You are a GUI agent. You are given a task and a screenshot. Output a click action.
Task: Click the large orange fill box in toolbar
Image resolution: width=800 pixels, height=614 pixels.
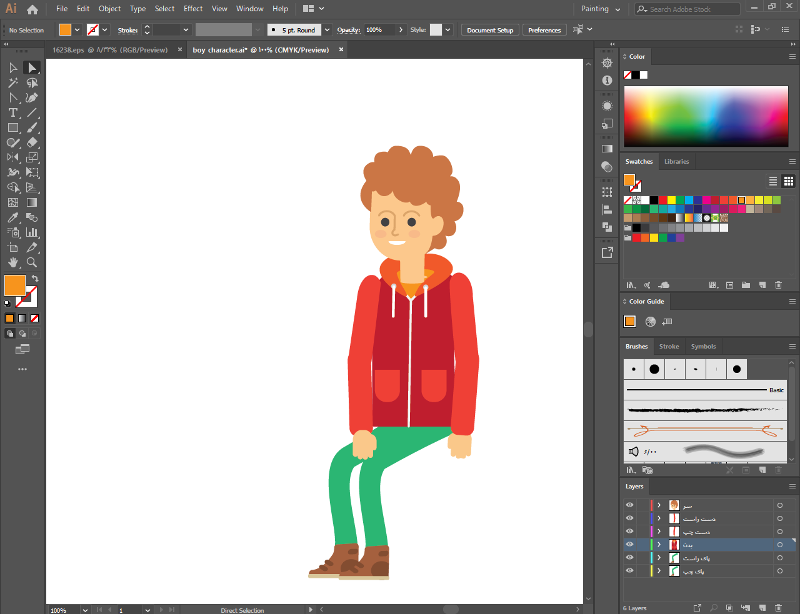(15, 285)
